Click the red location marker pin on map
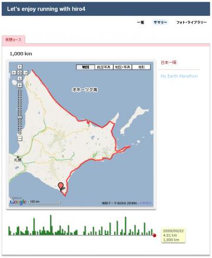Viewport: 212px width, 258px height. [x=61, y=186]
